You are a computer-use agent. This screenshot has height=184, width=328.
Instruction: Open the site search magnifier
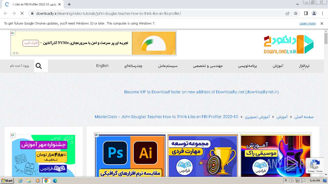[39, 66]
